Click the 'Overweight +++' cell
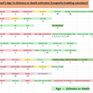The width and height of the screenshot is (93, 93). pyautogui.click(x=28, y=67)
